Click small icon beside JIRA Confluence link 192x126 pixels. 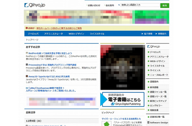(x=27, y=88)
